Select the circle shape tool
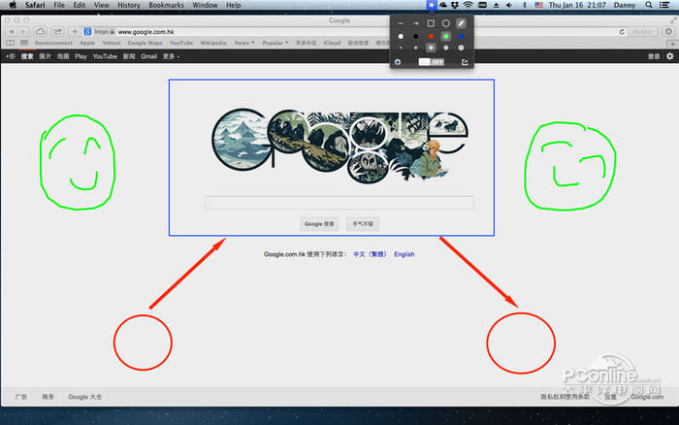Screen dimensions: 679x425 [x=446, y=23]
